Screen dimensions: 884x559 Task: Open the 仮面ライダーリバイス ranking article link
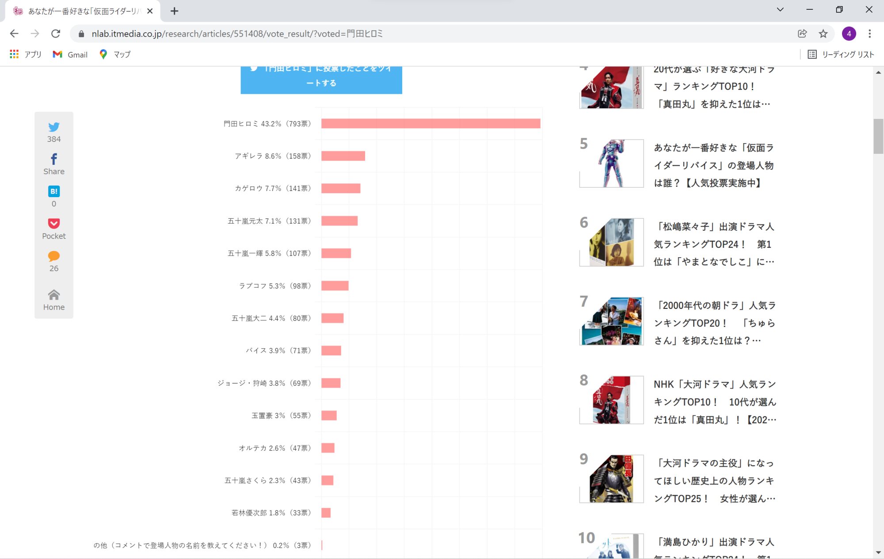coord(713,165)
